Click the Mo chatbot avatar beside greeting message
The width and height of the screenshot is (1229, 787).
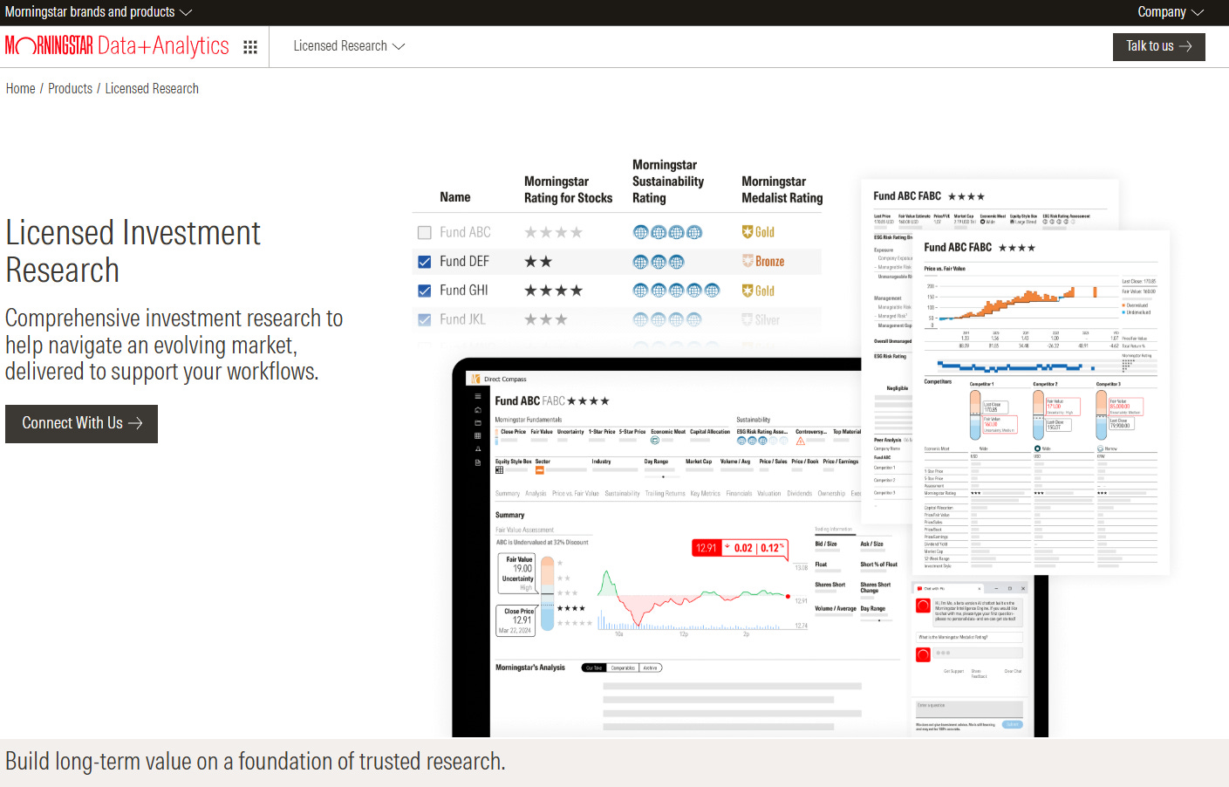click(x=923, y=606)
